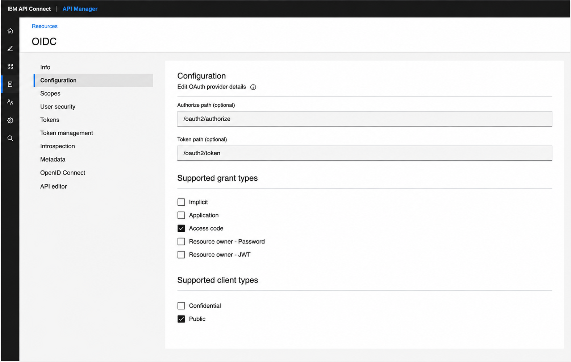Enable the Implicit grant type
Viewport: 571px width, 362px height.
click(181, 202)
